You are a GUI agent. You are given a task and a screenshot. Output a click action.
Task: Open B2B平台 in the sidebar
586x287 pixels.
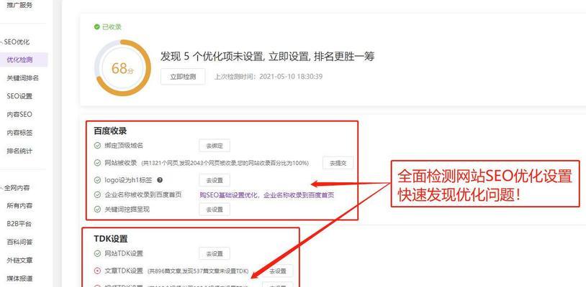[x=19, y=224]
